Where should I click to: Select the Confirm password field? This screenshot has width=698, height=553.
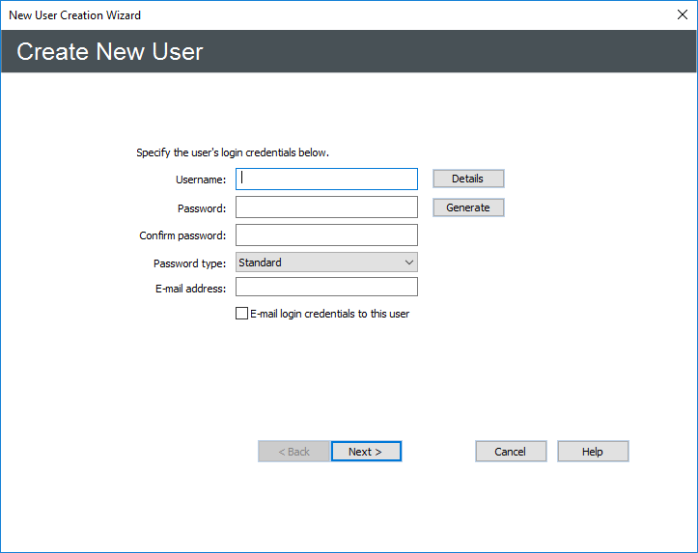[x=326, y=235]
